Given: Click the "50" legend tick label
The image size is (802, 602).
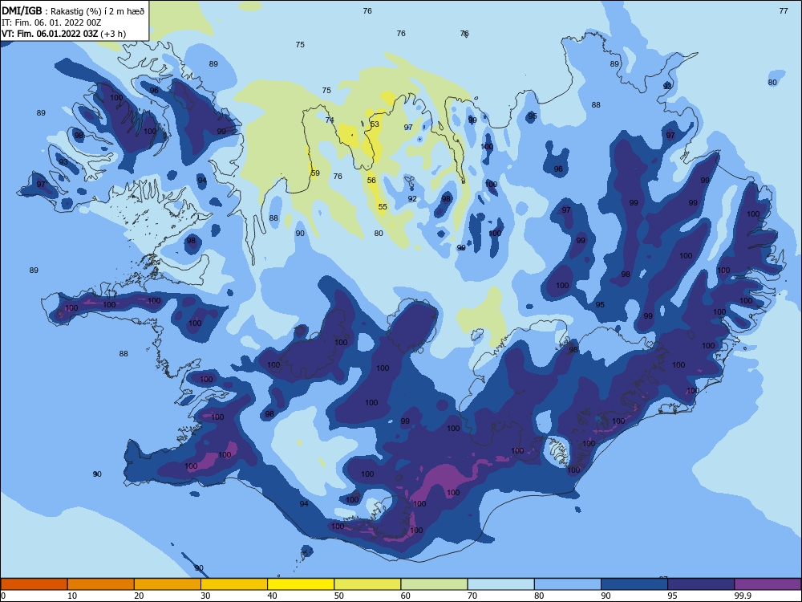Looking at the screenshot, I should 338,596.
